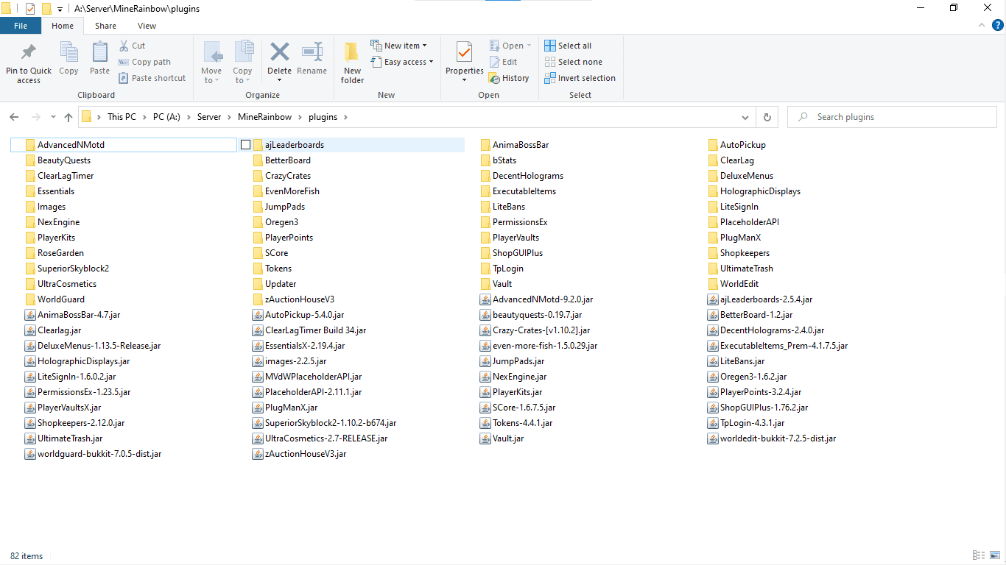Open Properties with the checkmark icon
Screen dimensions: 1006x565
(x=464, y=53)
